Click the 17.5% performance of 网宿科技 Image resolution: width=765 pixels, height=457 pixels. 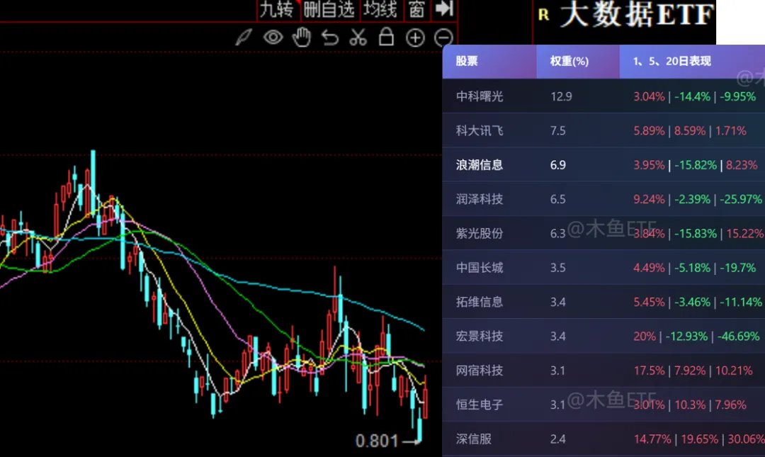click(x=649, y=371)
